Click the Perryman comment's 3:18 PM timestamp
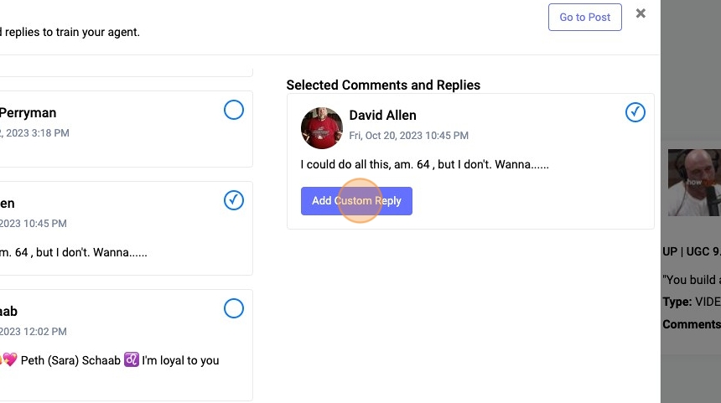This screenshot has width=721, height=403. (35, 132)
